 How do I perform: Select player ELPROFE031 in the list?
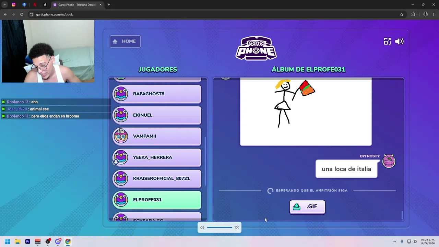coord(157,200)
